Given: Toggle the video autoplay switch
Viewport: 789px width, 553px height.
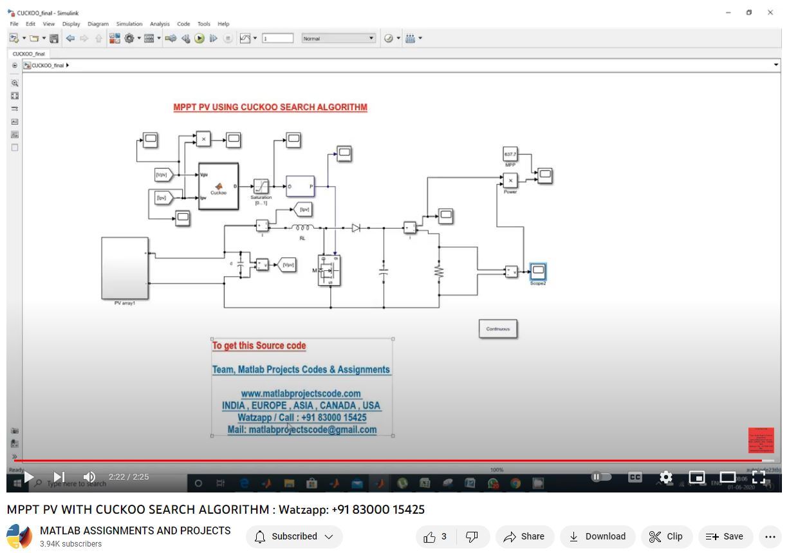Looking at the screenshot, I should click(601, 477).
